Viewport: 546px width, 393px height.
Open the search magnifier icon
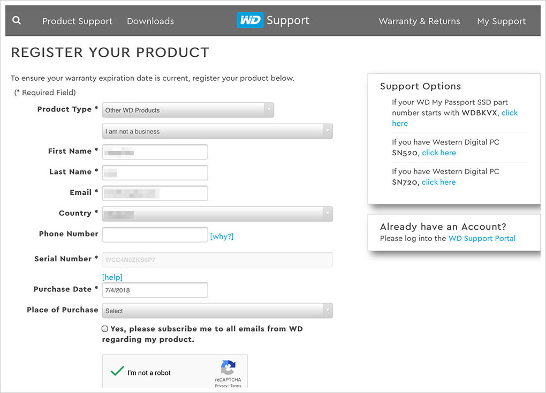(x=17, y=20)
